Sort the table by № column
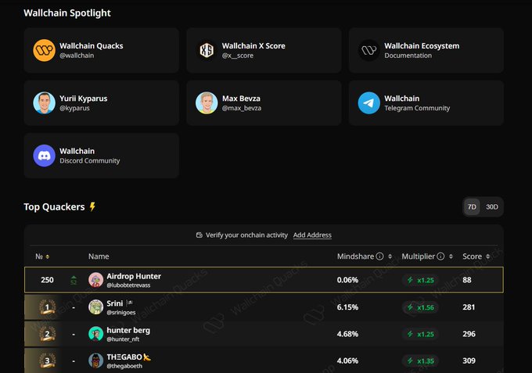The image size is (532, 373). 48,256
